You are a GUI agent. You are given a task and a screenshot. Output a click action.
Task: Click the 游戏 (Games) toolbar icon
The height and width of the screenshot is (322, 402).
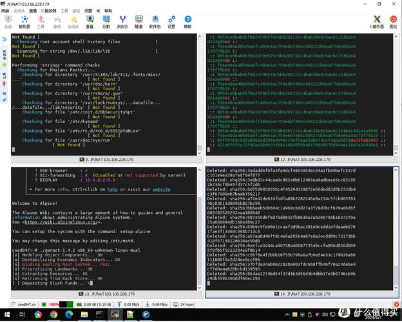(57, 22)
